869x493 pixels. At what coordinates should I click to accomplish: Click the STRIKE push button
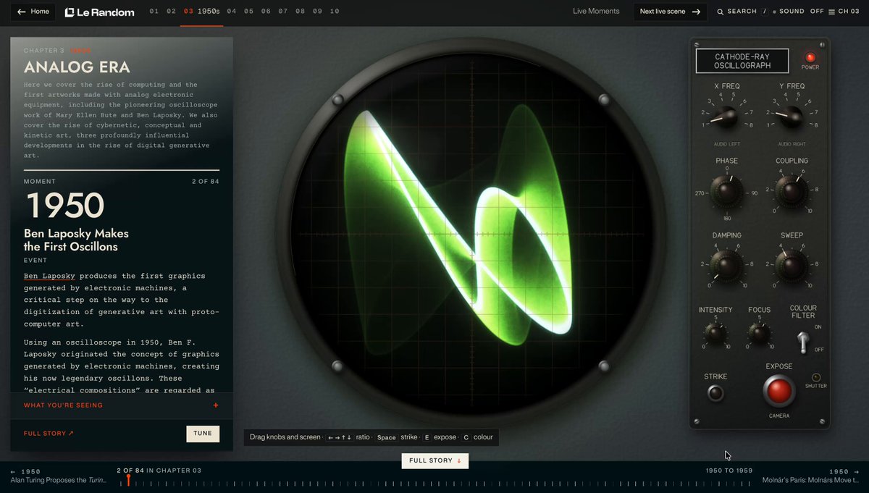715,393
